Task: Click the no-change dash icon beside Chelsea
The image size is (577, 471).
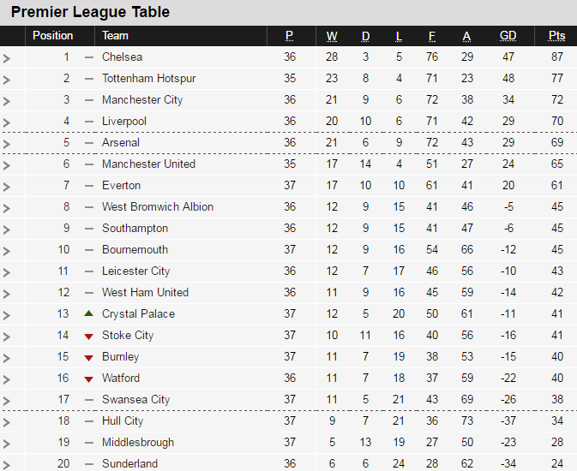Action: [x=88, y=57]
